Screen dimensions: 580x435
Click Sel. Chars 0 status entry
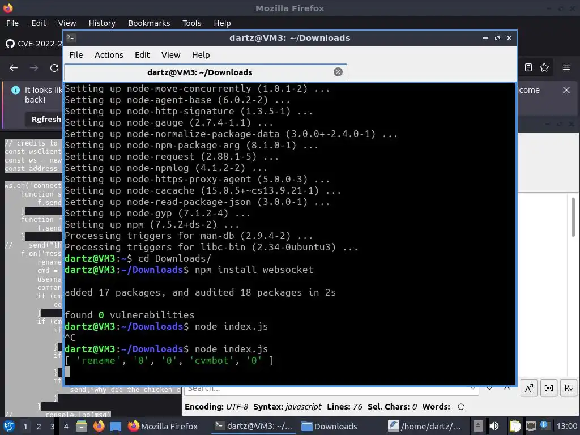click(x=392, y=407)
